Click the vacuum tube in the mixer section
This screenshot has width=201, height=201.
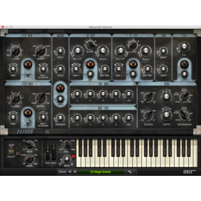[60, 88]
